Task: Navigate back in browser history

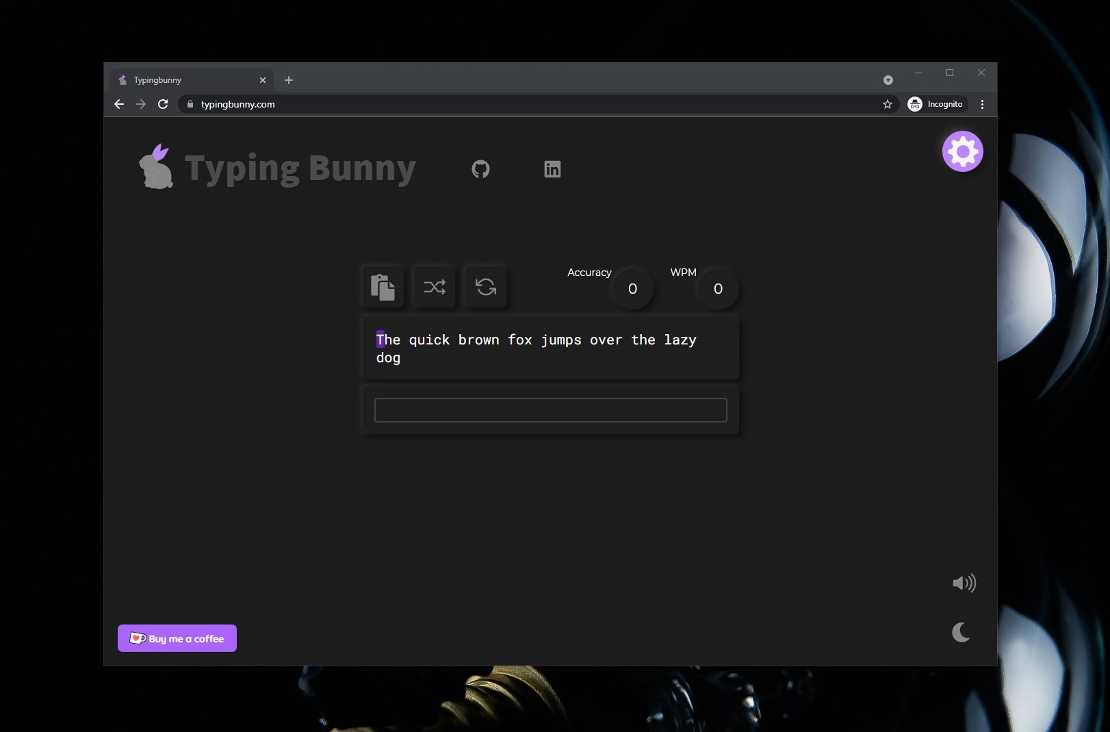Action: 118,104
